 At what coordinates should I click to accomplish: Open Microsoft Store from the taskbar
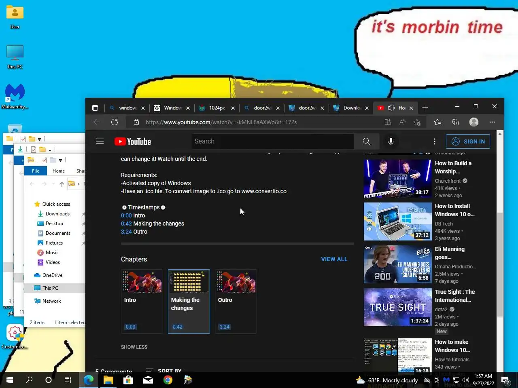128,380
